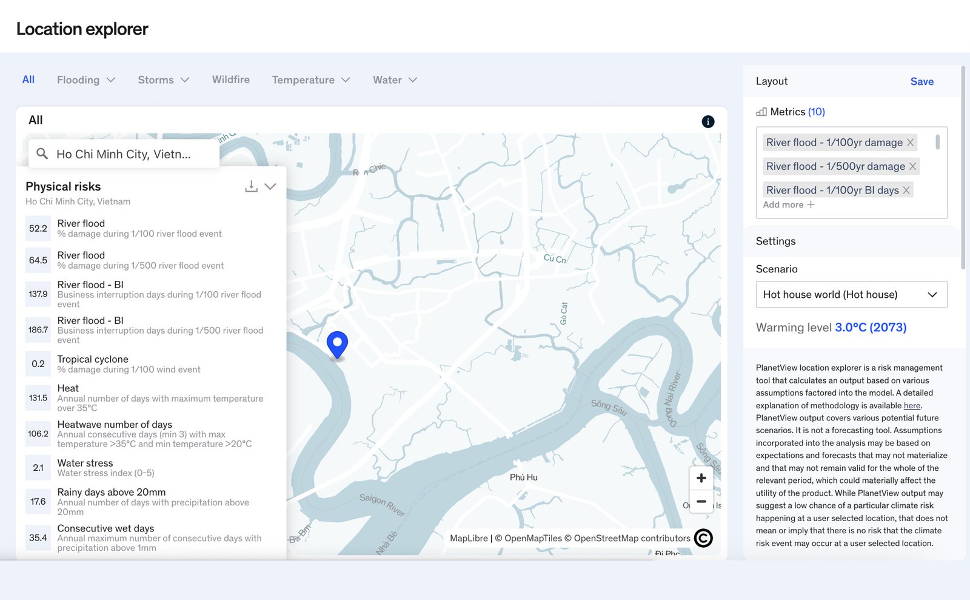
Task: Remove River flood - 1/100yr damage metric
Action: [910, 143]
